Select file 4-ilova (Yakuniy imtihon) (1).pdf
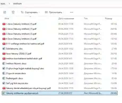Image resolution: width=122 pixels, height=103 pixels. pyautogui.click(x=21, y=39)
